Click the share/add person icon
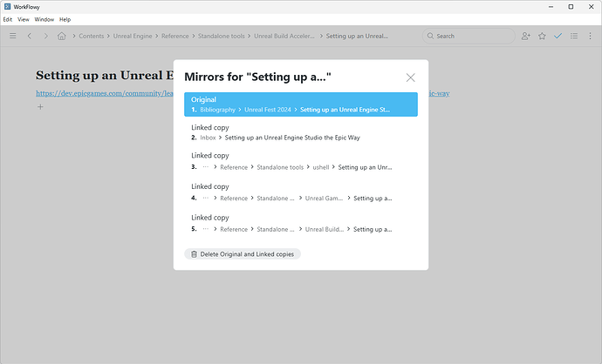Screen dimensions: 602x364 (526, 36)
